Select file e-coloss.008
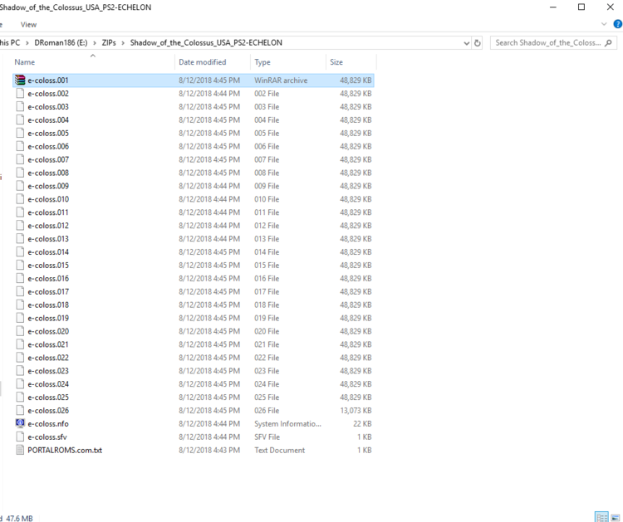This screenshot has height=522, width=623. click(x=48, y=173)
